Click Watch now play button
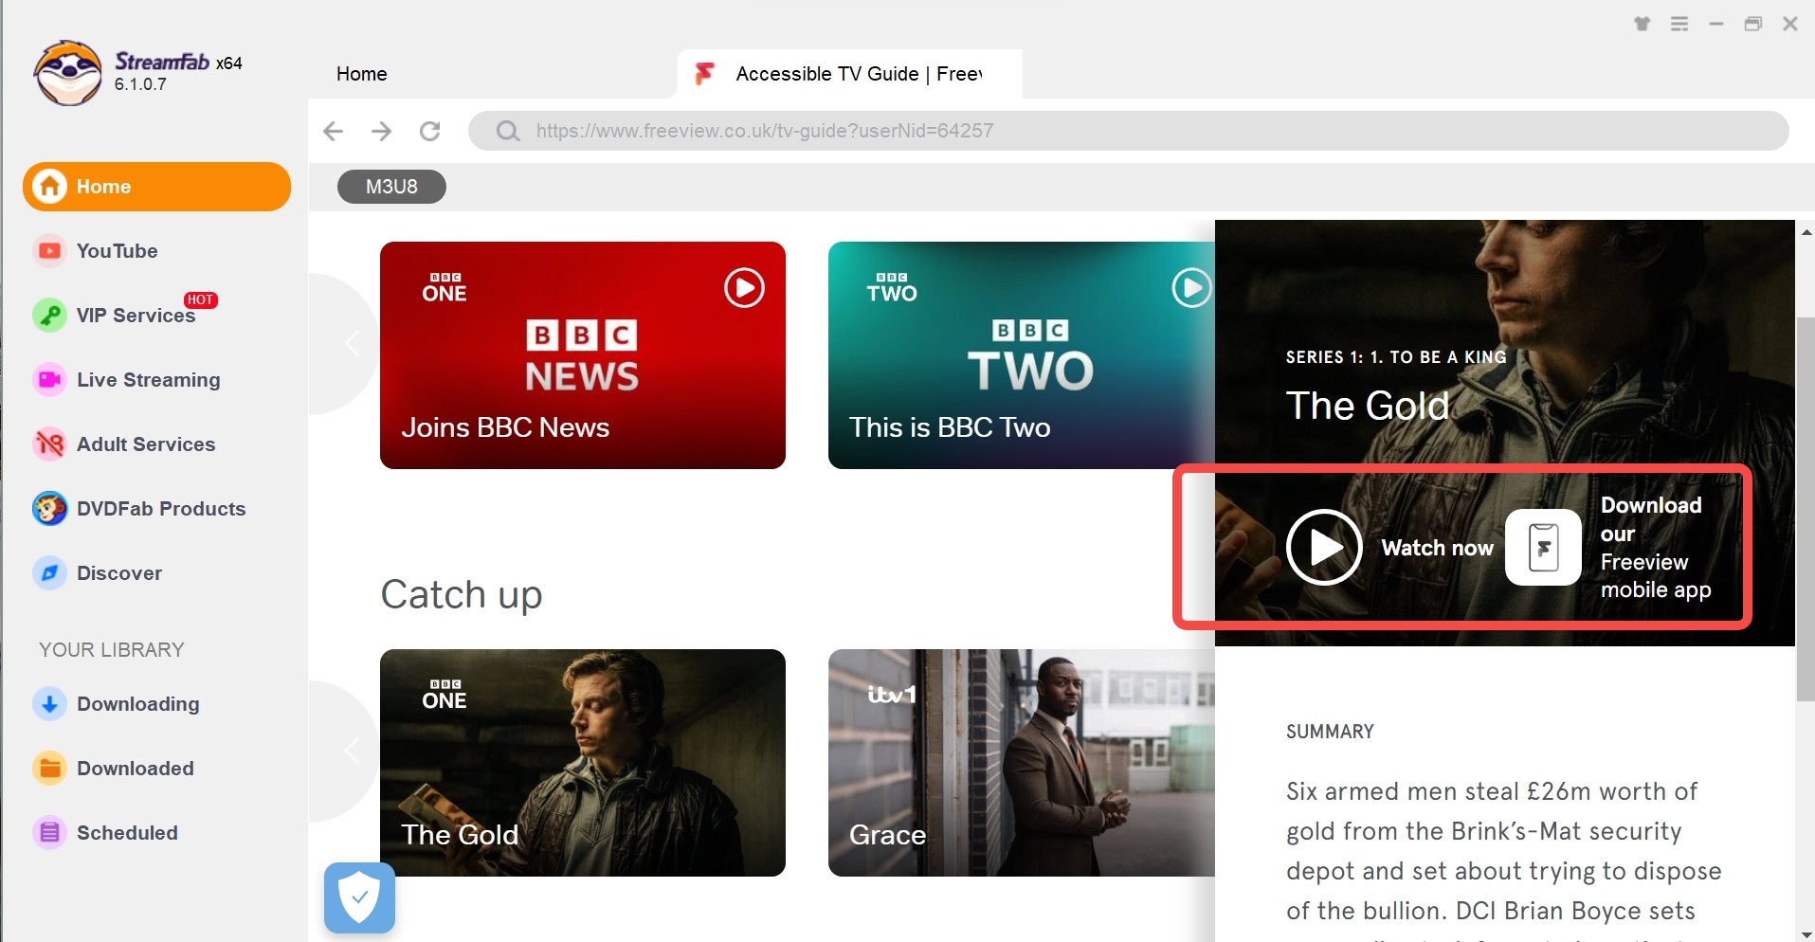Screen dimensions: 1815x942 click(1324, 548)
